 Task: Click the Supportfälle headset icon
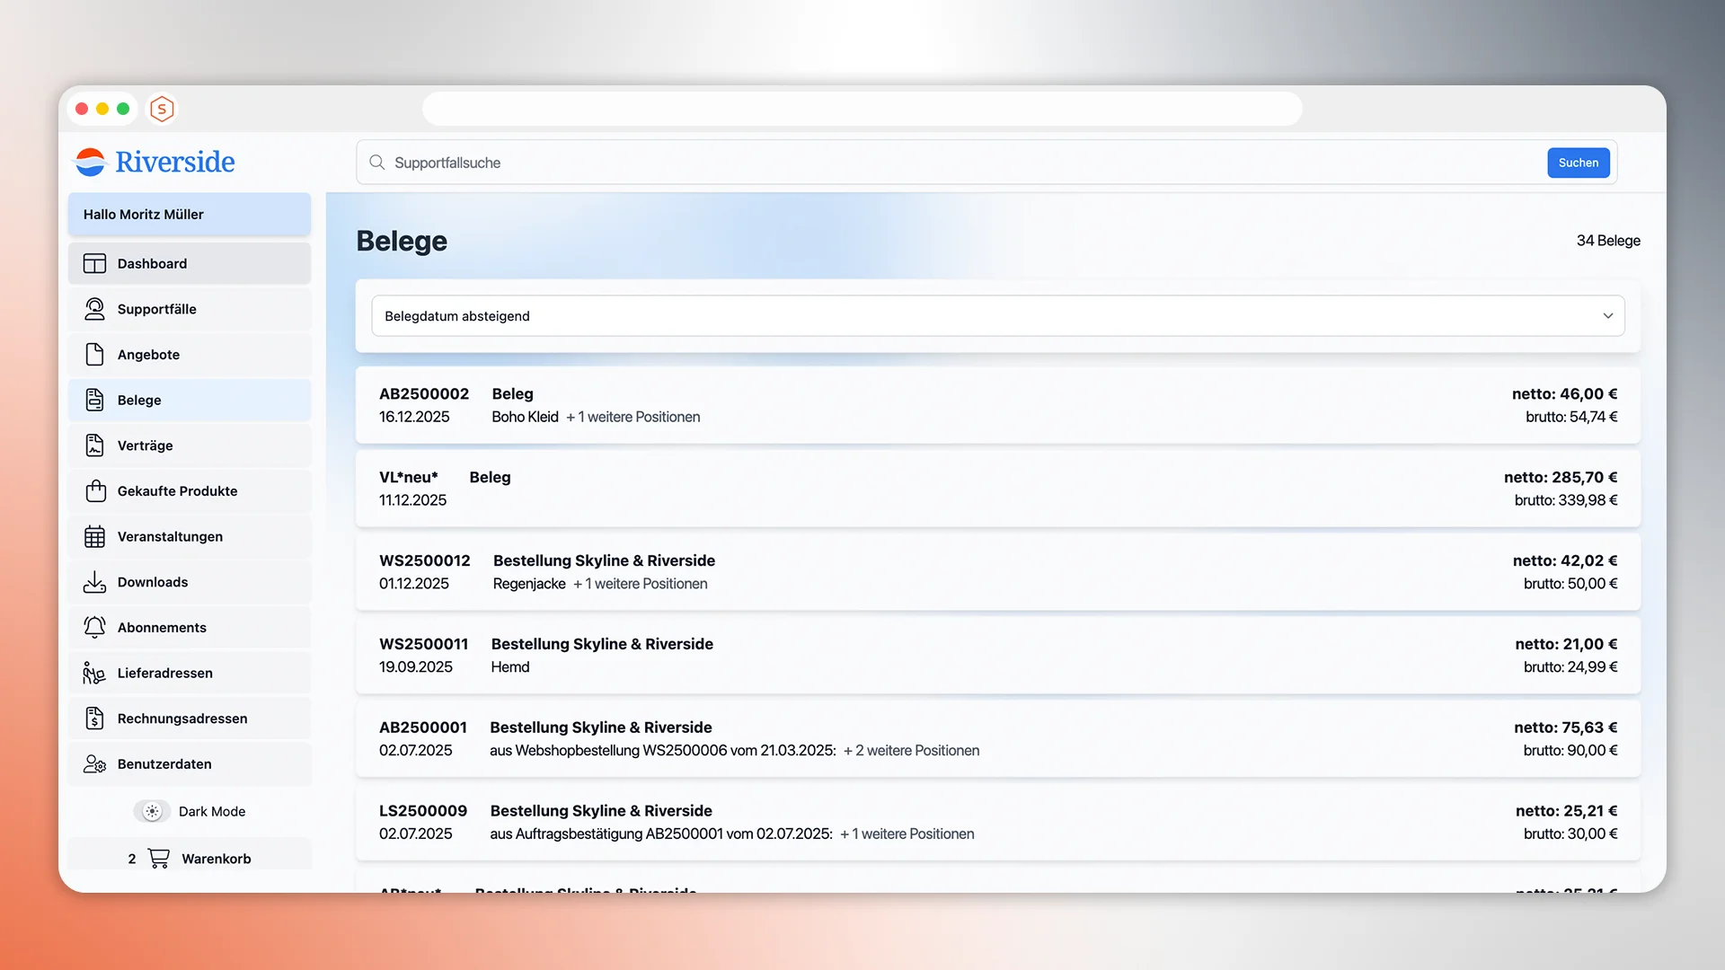coord(94,309)
